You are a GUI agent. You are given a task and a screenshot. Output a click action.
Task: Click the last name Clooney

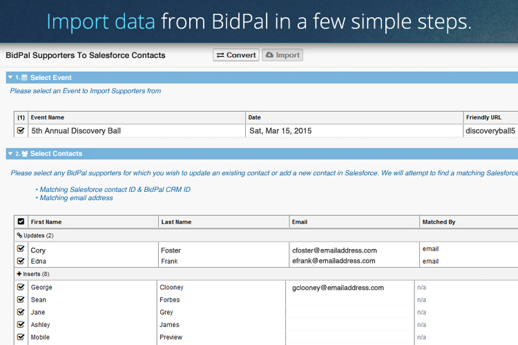point(171,287)
